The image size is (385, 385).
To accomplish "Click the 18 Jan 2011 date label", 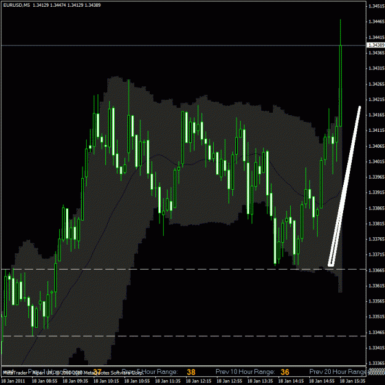I will (x=14, y=381).
